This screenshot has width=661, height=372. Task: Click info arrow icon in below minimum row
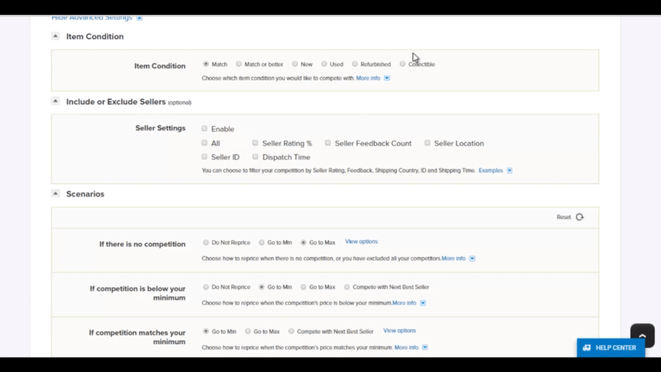pyautogui.click(x=423, y=303)
